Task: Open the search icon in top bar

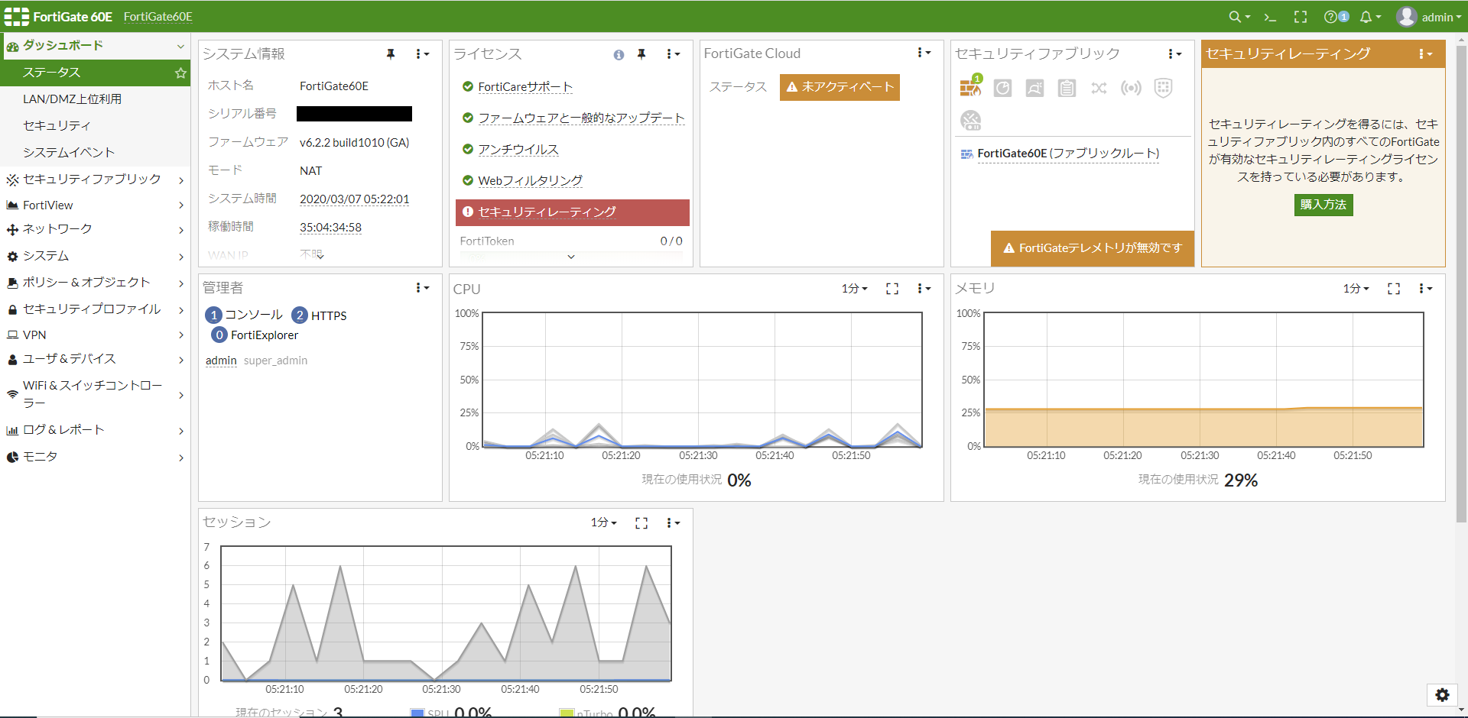Action: [1239, 17]
